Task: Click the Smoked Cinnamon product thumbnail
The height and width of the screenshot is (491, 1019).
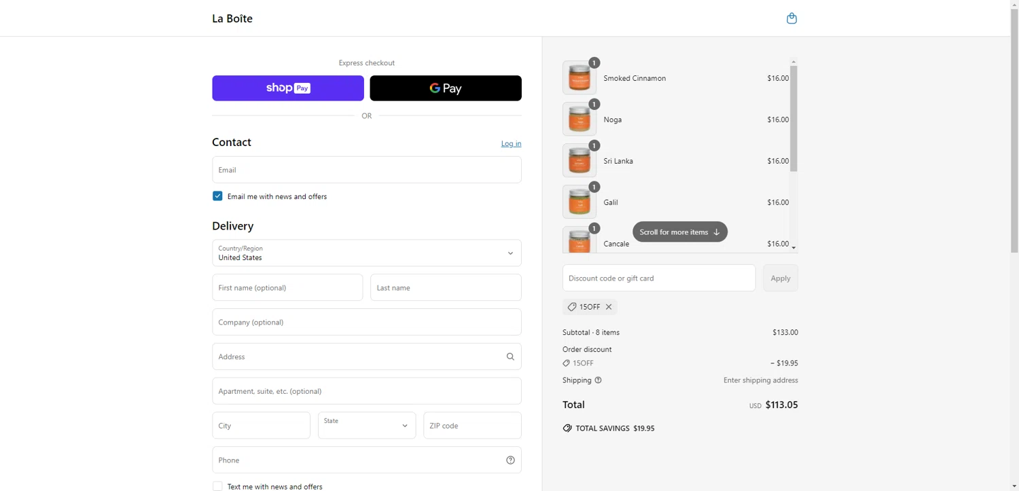Action: coord(579,77)
